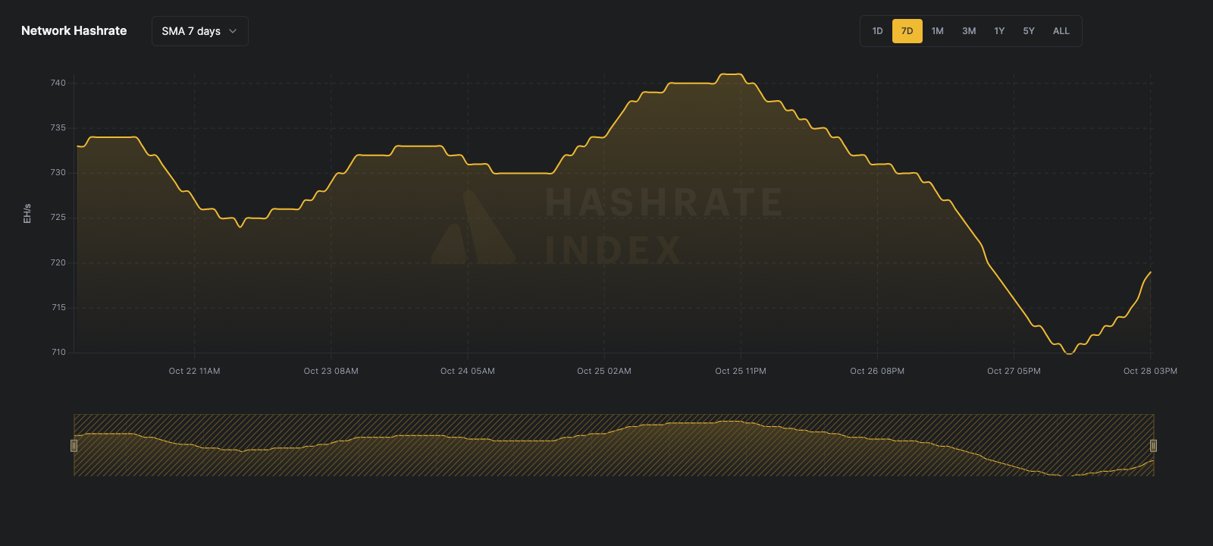Image resolution: width=1213 pixels, height=546 pixels.
Task: Click the 715 y-axis value
Action: click(x=58, y=307)
